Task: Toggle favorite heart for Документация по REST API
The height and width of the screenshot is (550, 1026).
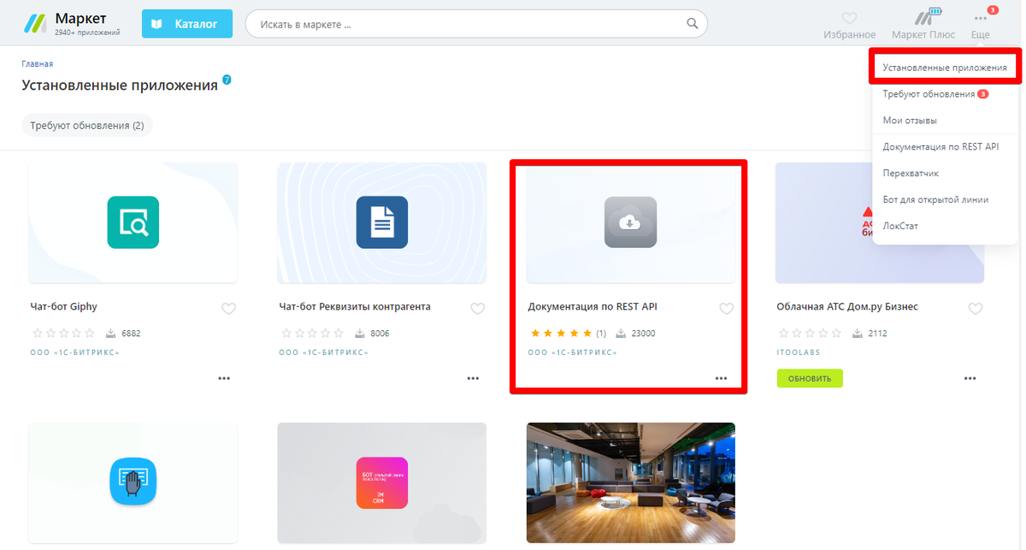Action: click(x=726, y=309)
